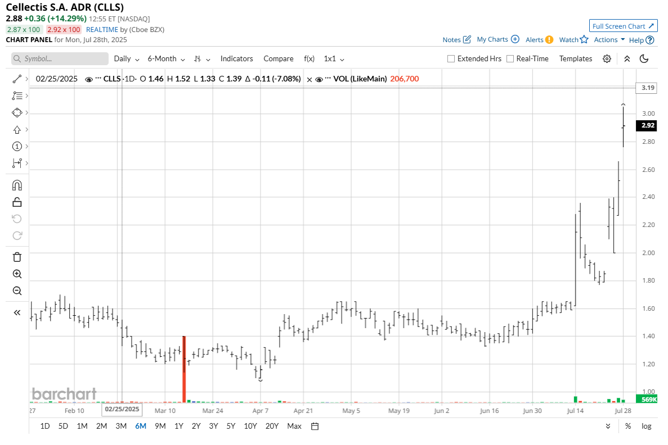Open chart settings gear
The image size is (668, 445).
click(607, 58)
